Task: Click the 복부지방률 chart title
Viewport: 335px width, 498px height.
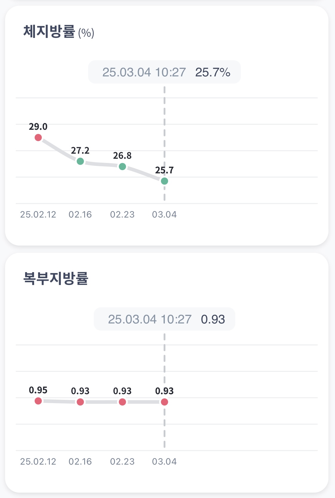Action: (x=56, y=278)
